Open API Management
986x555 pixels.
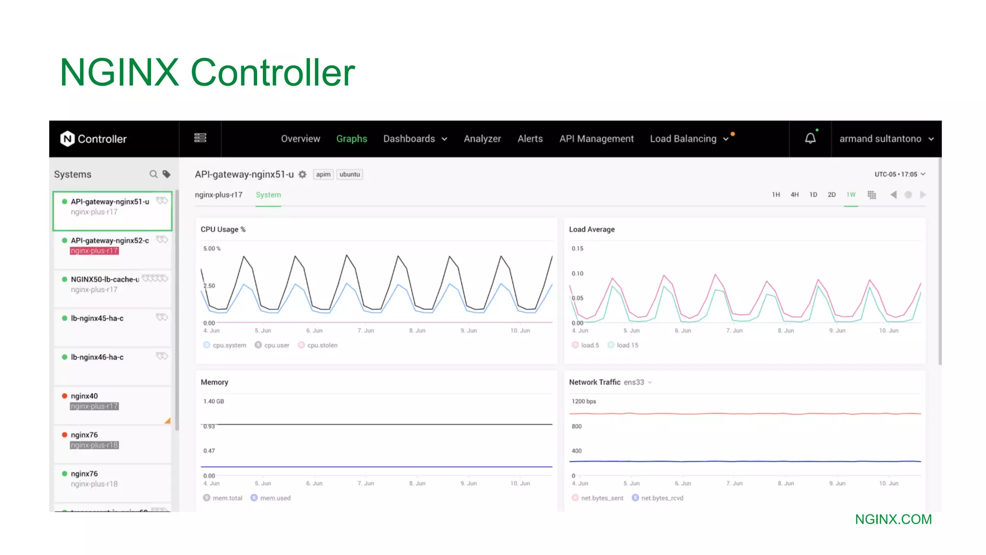click(x=597, y=139)
